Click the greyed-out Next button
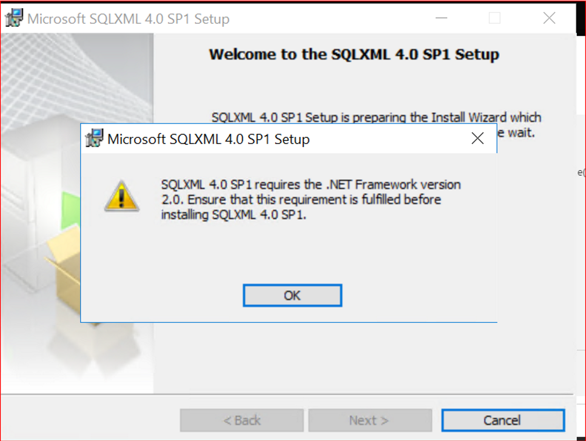Screen dimensions: 586x441 pos(369,420)
